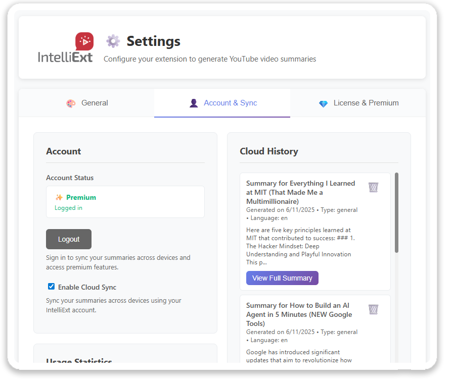Image resolution: width=453 pixels, height=387 pixels.
Task: Select the Account & Sync tab label
Action: point(230,103)
